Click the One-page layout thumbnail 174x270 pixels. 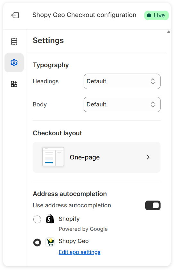click(x=53, y=157)
